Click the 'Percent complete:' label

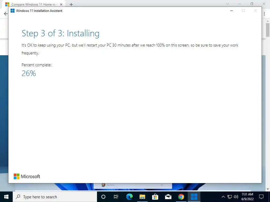tap(36, 65)
